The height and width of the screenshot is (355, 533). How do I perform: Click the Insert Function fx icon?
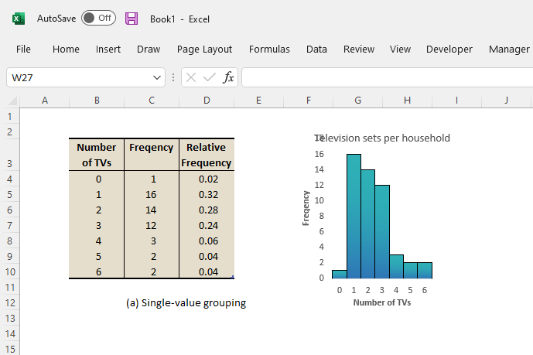(x=228, y=77)
